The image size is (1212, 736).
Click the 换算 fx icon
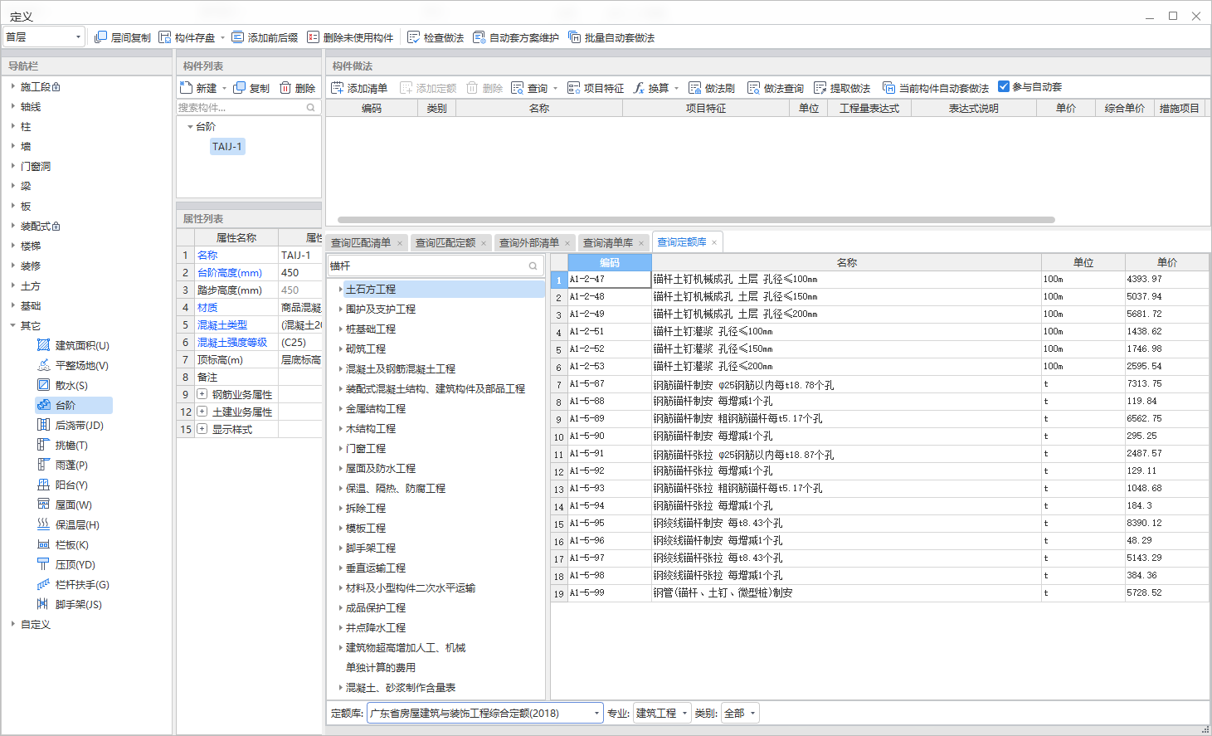point(639,88)
